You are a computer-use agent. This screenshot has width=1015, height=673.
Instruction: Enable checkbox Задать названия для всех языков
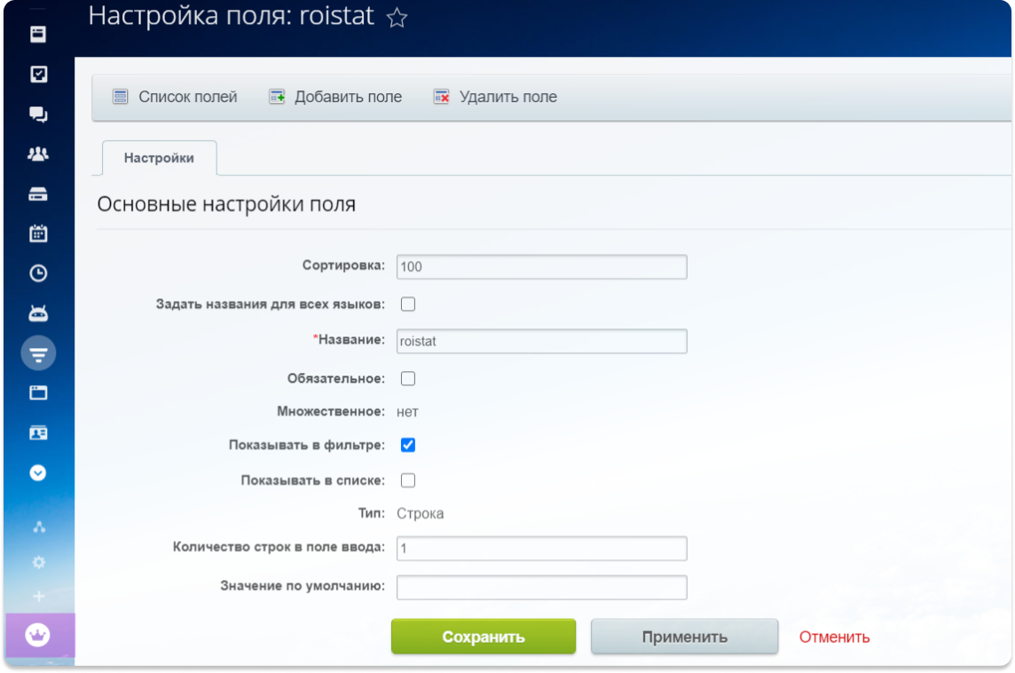pyautogui.click(x=407, y=304)
